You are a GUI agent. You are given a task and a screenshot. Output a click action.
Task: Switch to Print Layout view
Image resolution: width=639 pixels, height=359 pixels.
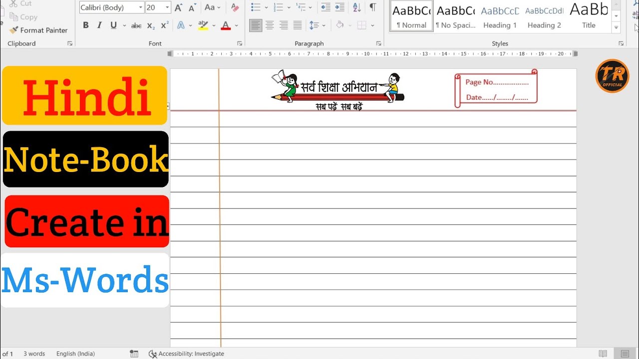coord(625,354)
